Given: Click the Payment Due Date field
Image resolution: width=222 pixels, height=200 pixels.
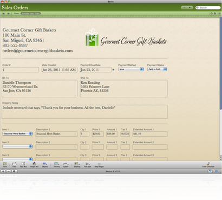Looking at the screenshot, I should 96,70.
